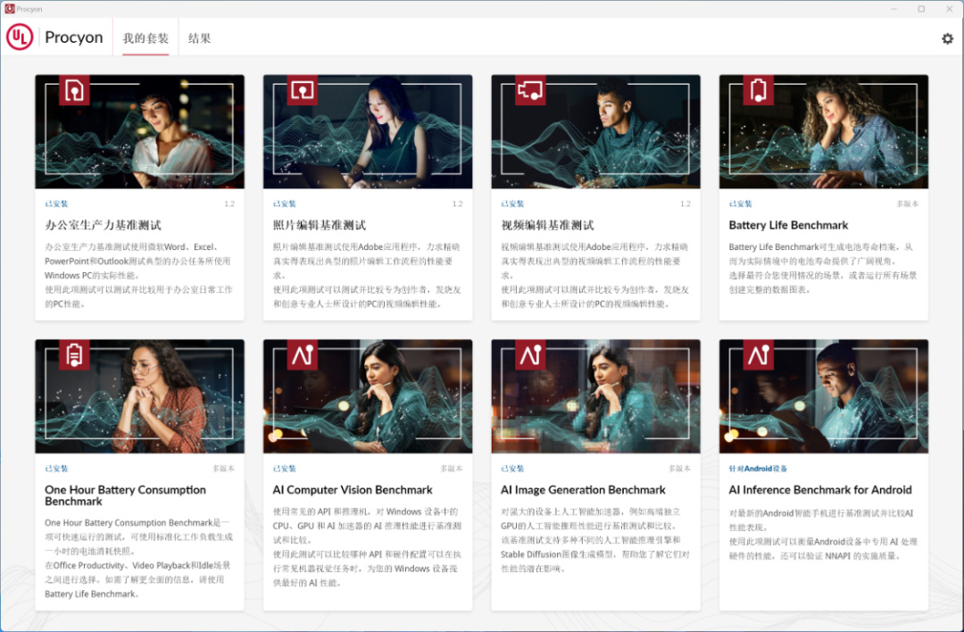The height and width of the screenshot is (632, 964).
Task: Click 已安装 label on Battery Life Benchmark card
Action: point(741,204)
